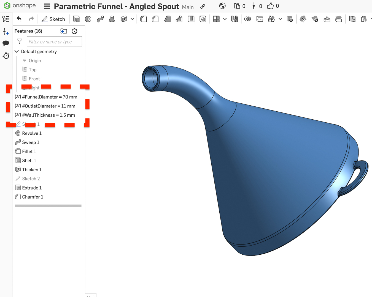Apply the Fillet tool
The image size is (372, 297).
pos(143,19)
